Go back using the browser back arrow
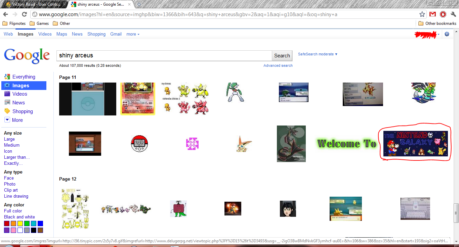The width and height of the screenshot is (459, 247). click(5, 14)
